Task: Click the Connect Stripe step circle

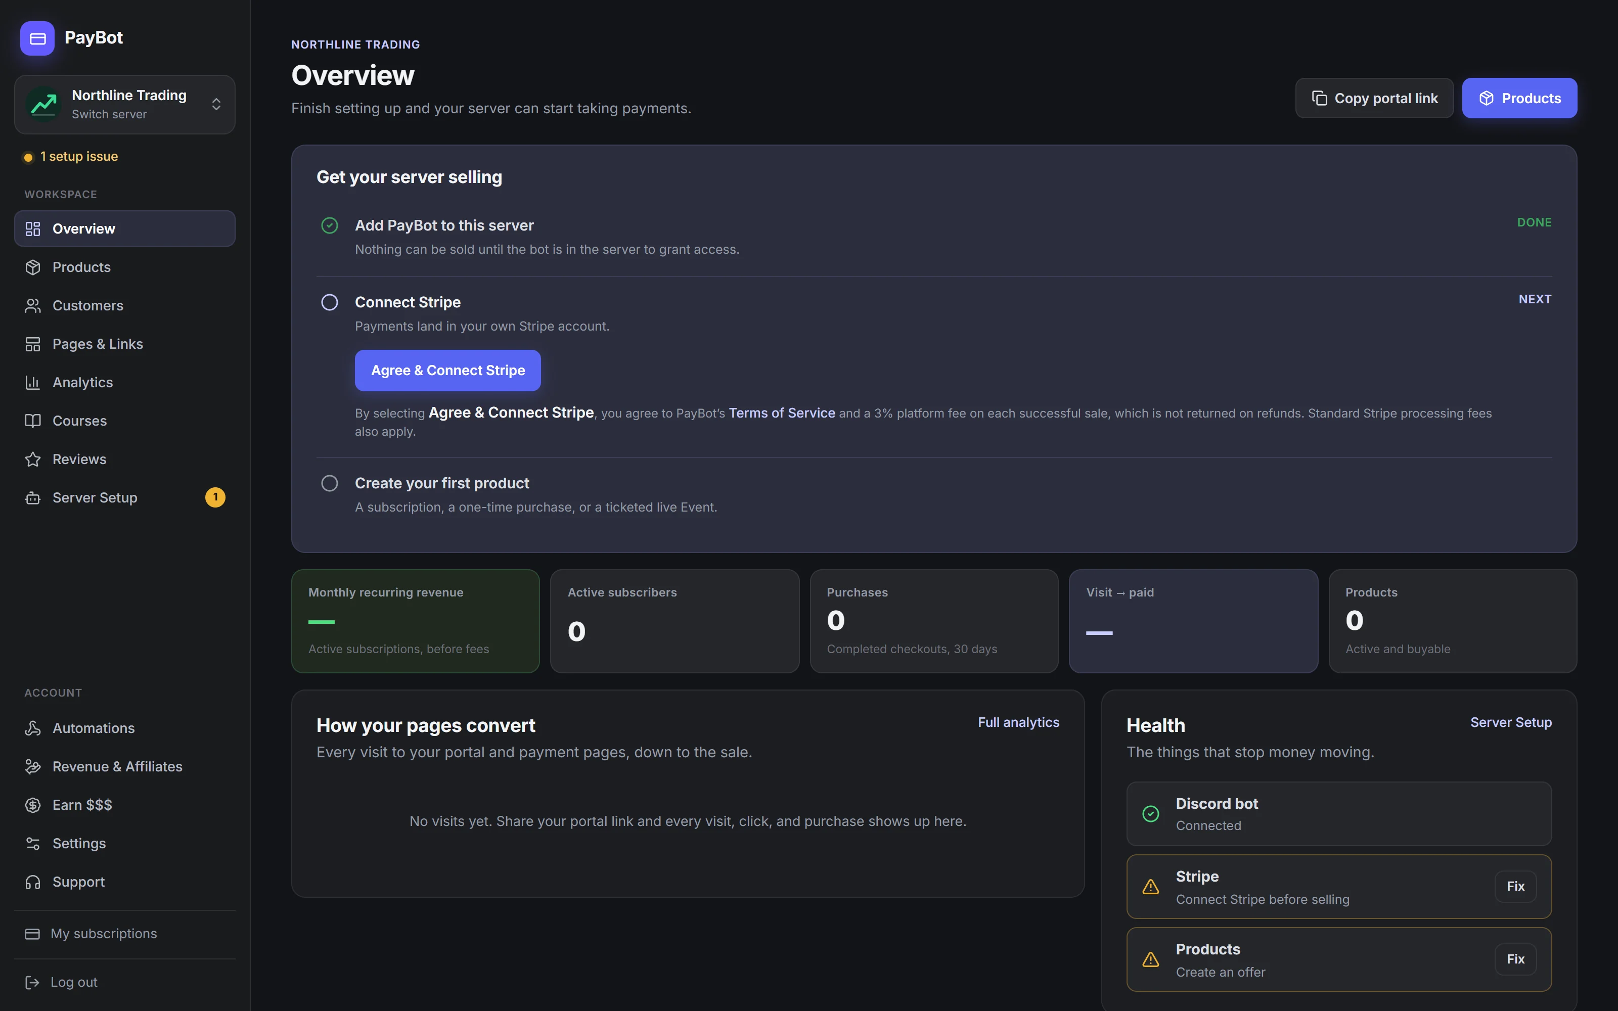Action: (x=330, y=302)
